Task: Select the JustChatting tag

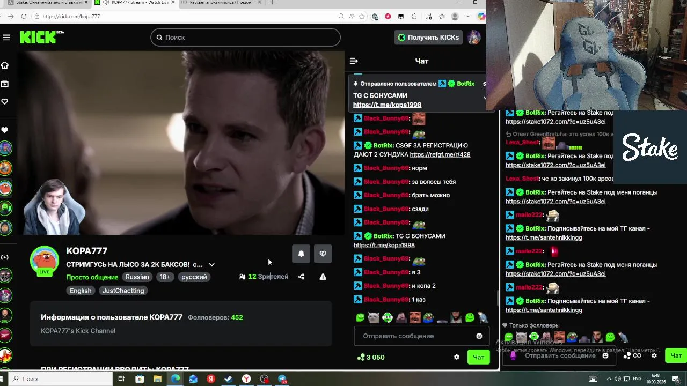Action: click(123, 291)
